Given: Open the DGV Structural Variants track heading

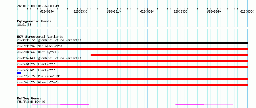Looking at the screenshot, I should (40, 37).
